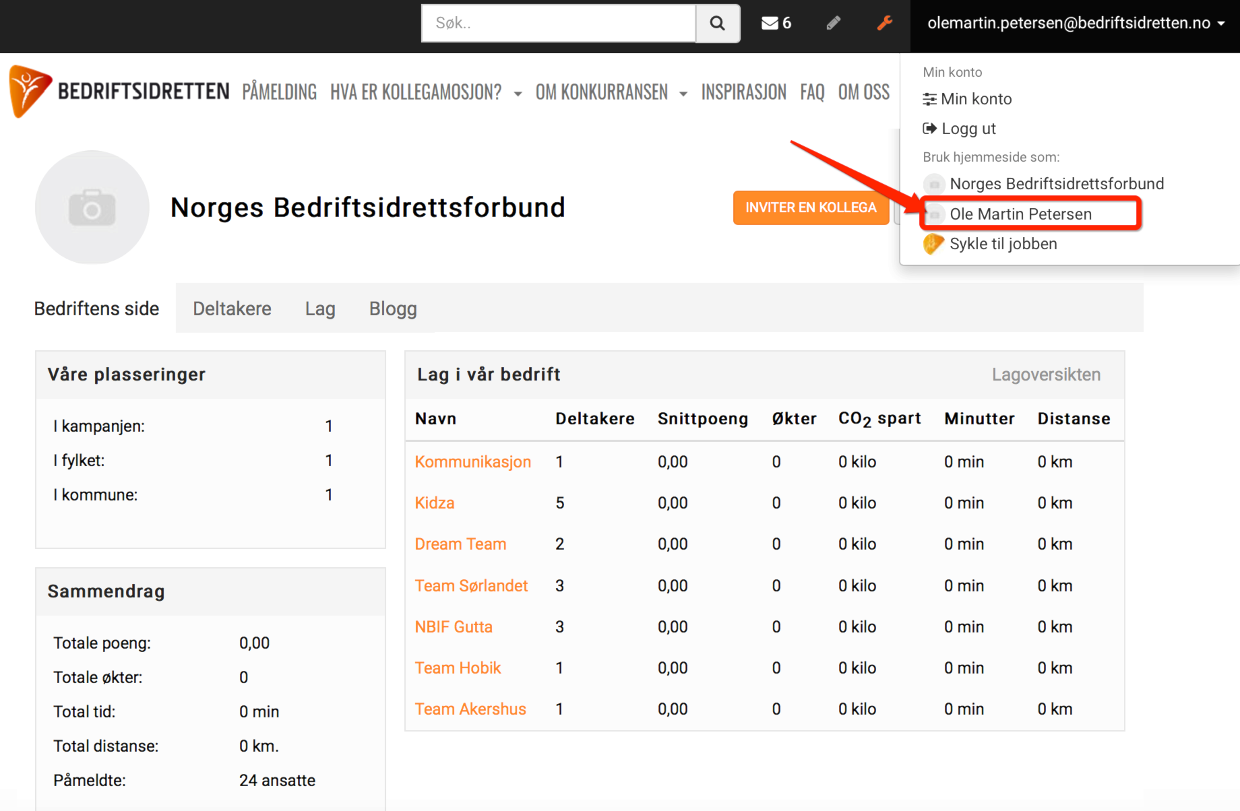
Task: Open the NBIF Gutta team link
Action: 454,627
